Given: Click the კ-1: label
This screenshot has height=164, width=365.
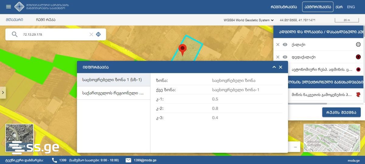Looking at the screenshot, I should point(160,99).
